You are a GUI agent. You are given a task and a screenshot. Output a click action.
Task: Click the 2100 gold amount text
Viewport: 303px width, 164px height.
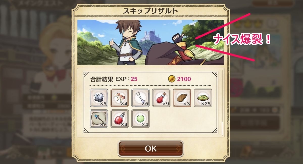(184, 79)
